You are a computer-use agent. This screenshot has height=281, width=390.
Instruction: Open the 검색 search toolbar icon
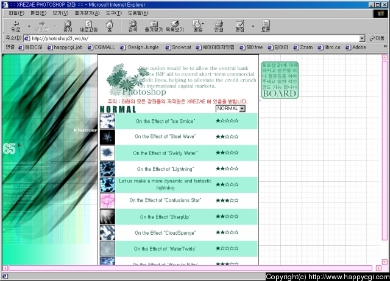pos(133,26)
